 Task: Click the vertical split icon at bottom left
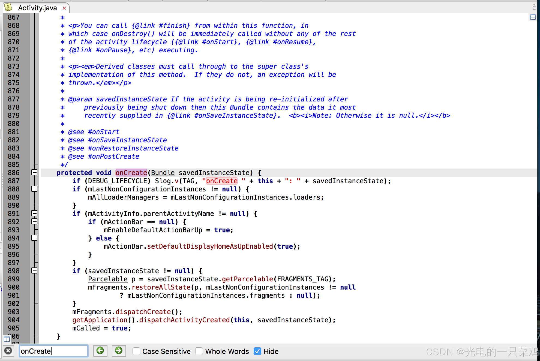point(7,339)
